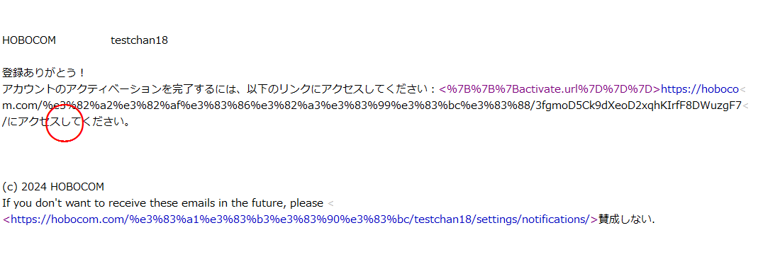Click the 登録ありがとう！ greeting line
This screenshot has height=269, width=758.
[x=44, y=73]
